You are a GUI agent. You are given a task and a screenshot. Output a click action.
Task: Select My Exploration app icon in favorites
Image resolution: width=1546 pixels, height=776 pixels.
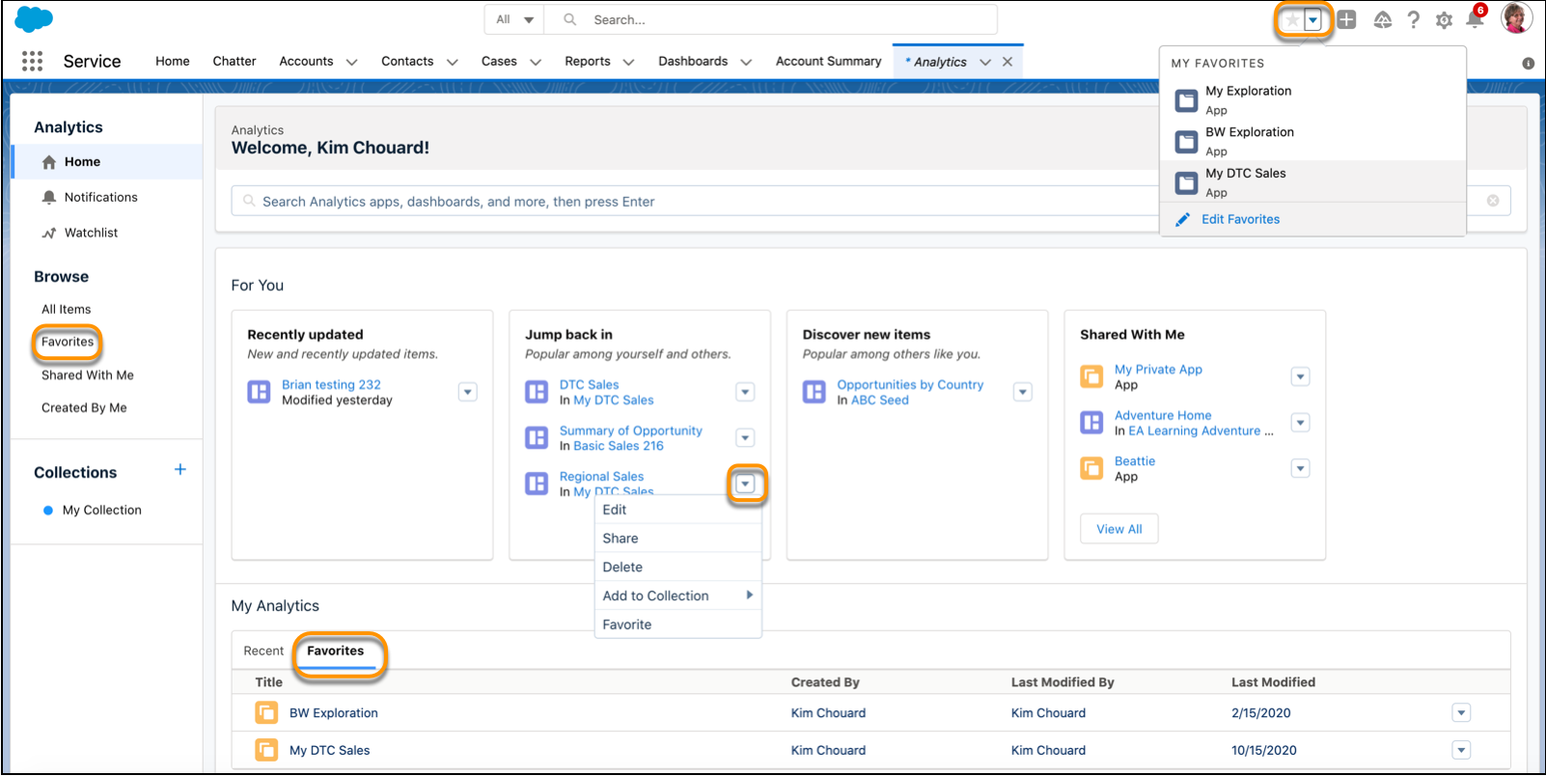(x=1186, y=100)
